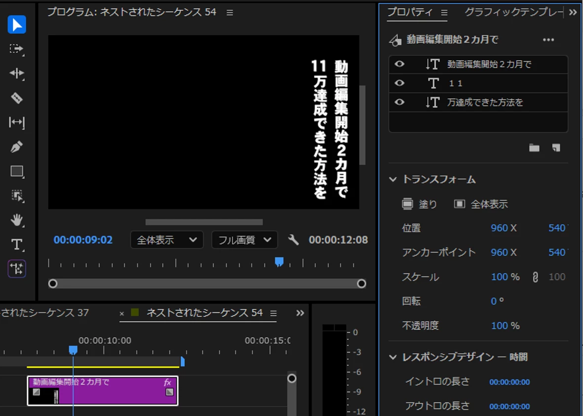The width and height of the screenshot is (583, 416).
Task: Close the ネストされたシーケンス 54 tab
Action: pos(121,314)
